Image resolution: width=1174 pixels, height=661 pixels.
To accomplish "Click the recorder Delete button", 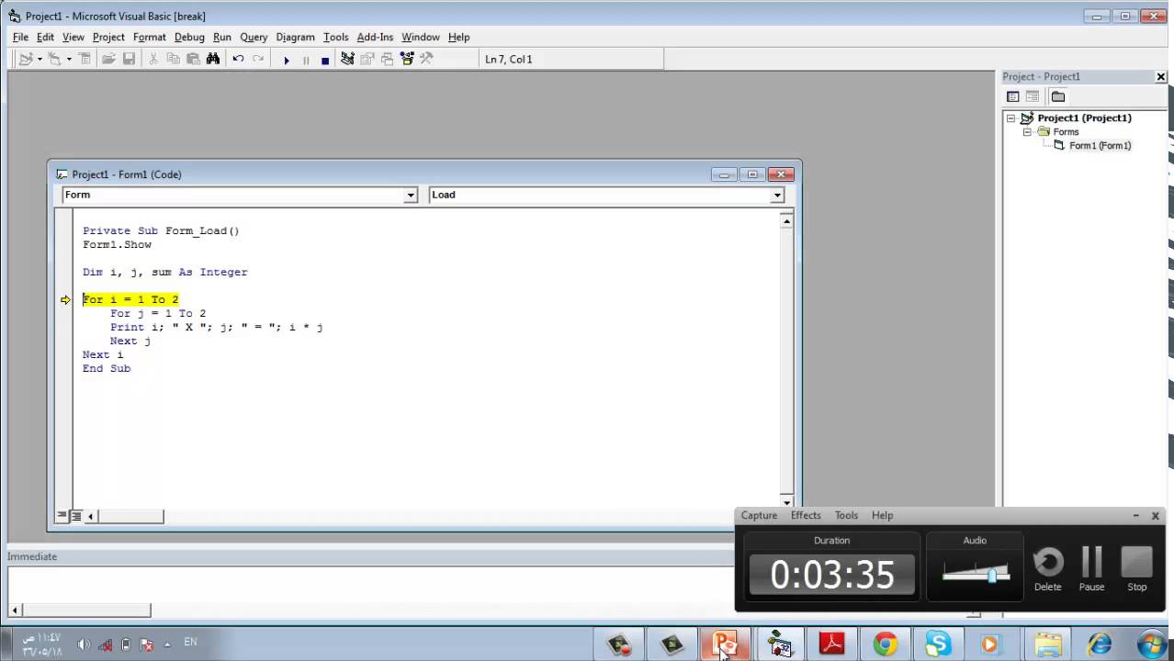I will [x=1048, y=568].
